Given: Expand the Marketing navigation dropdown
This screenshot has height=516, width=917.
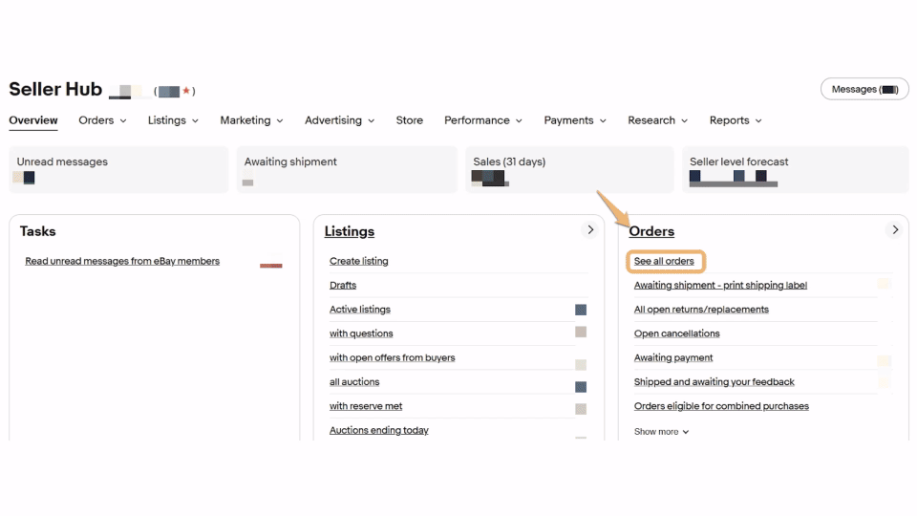Looking at the screenshot, I should (x=251, y=120).
